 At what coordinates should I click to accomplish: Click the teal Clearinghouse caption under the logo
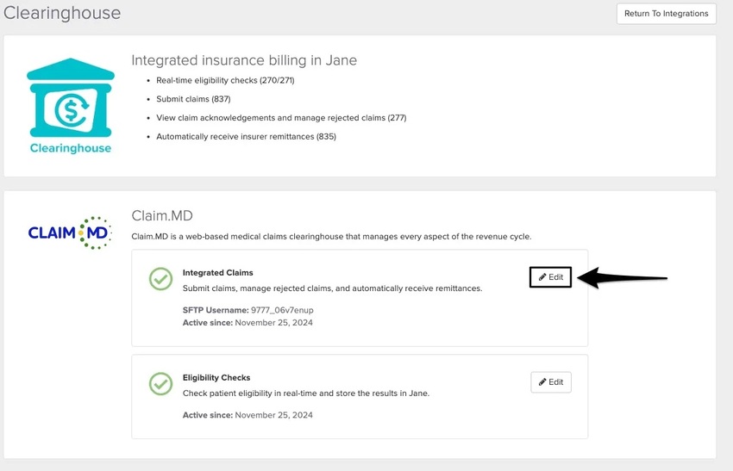pos(71,148)
